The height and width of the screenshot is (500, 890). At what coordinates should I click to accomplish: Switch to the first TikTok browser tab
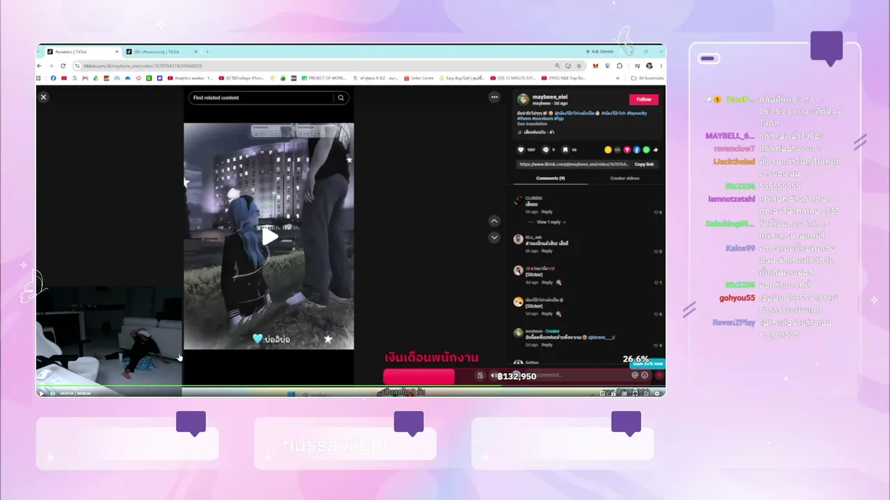coord(82,51)
